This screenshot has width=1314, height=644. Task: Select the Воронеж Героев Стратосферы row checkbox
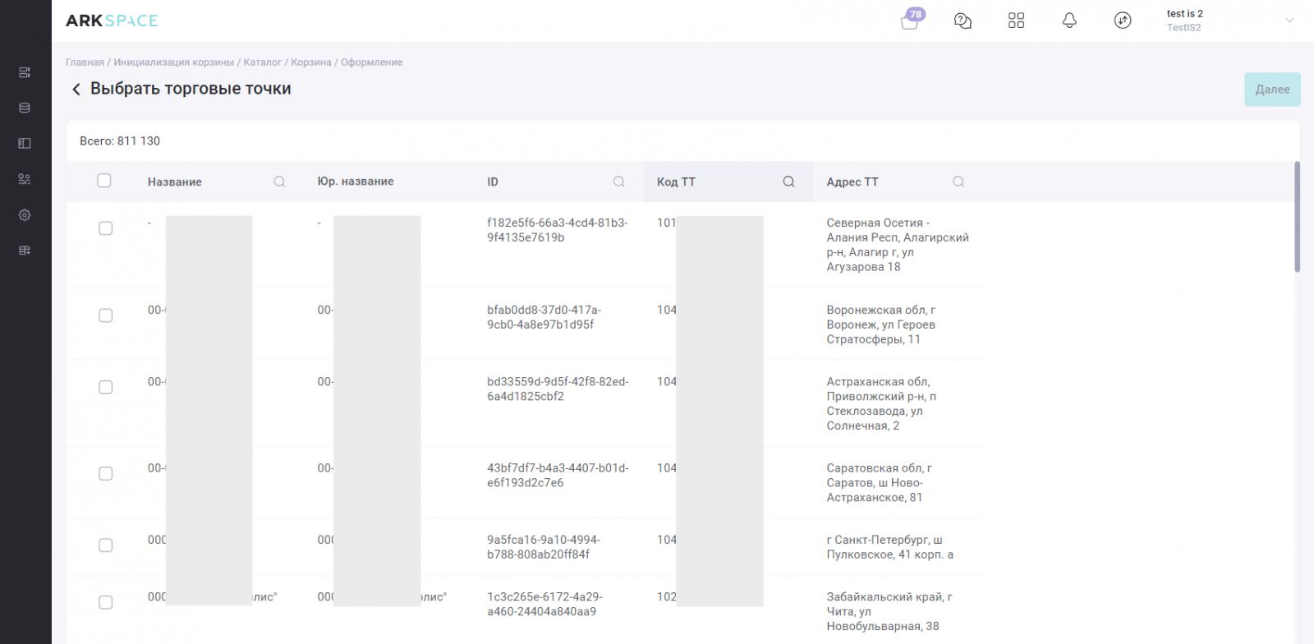(x=105, y=315)
